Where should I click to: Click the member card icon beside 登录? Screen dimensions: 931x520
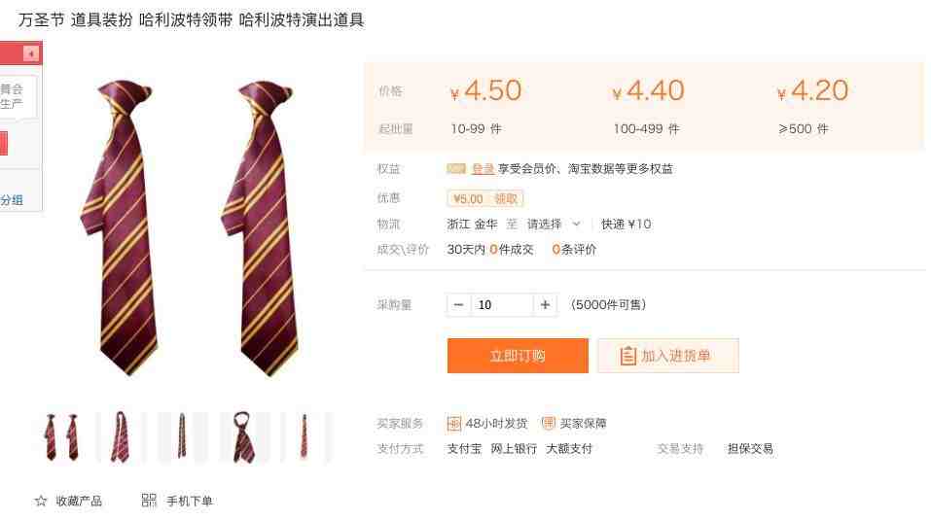click(x=456, y=169)
